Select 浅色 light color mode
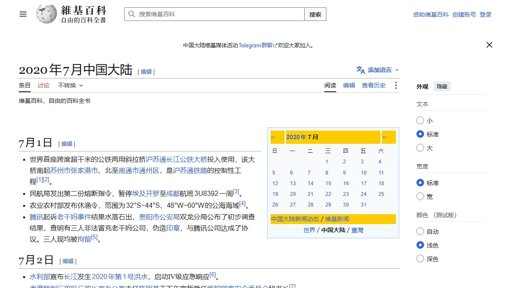The image size is (512, 288). [x=420, y=245]
